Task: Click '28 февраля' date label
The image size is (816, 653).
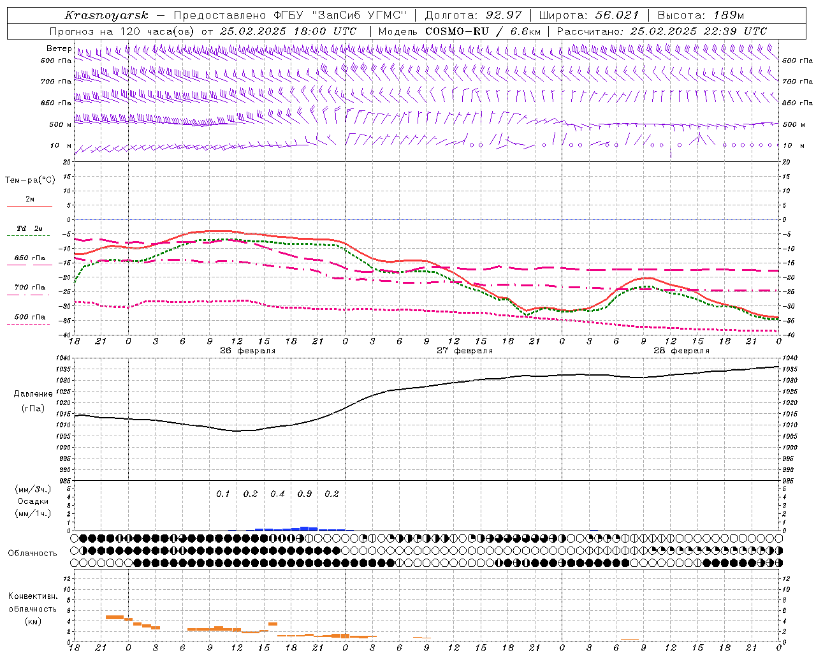Action: tap(681, 351)
